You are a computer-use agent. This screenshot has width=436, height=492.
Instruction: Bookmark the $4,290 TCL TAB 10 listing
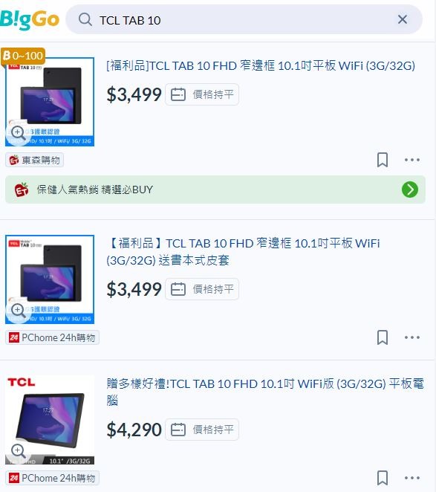pyautogui.click(x=382, y=478)
